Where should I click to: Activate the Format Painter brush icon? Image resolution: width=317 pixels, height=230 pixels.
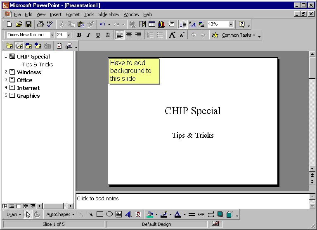(x=90, y=24)
